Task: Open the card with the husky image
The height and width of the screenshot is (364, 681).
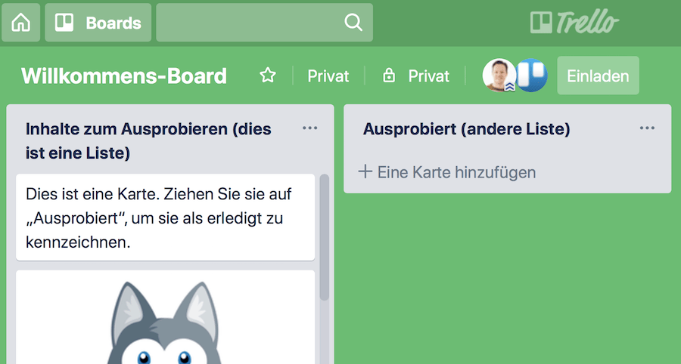Action: (165, 321)
